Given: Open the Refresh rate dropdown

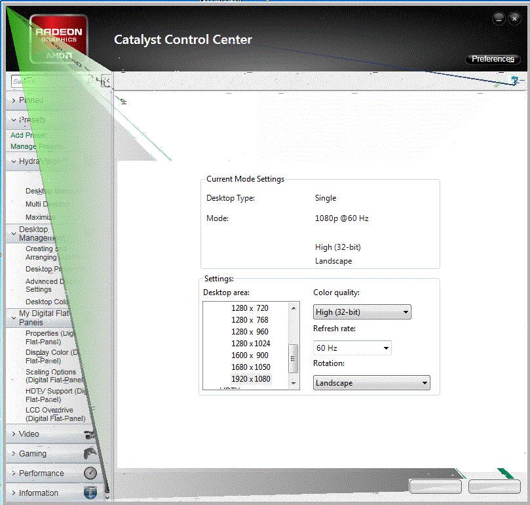Looking at the screenshot, I should (352, 348).
